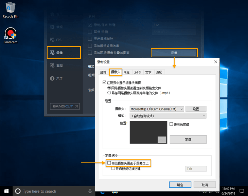Image resolution: width=248 pixels, height=196 pixels.
Task: Switch to the 鼠标 tab
Action: [x=126, y=73]
